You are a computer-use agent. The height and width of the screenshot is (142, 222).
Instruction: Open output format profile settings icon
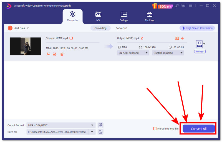click(x=100, y=125)
